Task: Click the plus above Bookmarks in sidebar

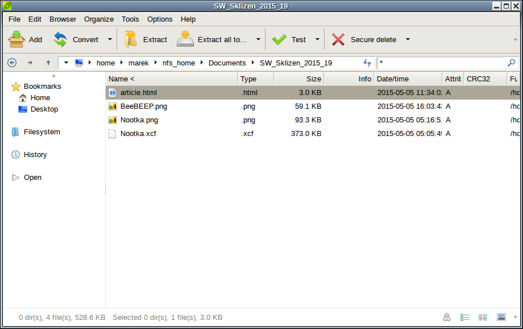Action: click(53, 76)
